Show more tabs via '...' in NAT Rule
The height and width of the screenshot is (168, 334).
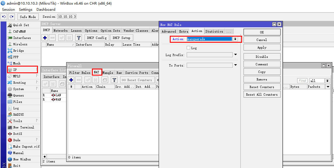click(x=229, y=31)
